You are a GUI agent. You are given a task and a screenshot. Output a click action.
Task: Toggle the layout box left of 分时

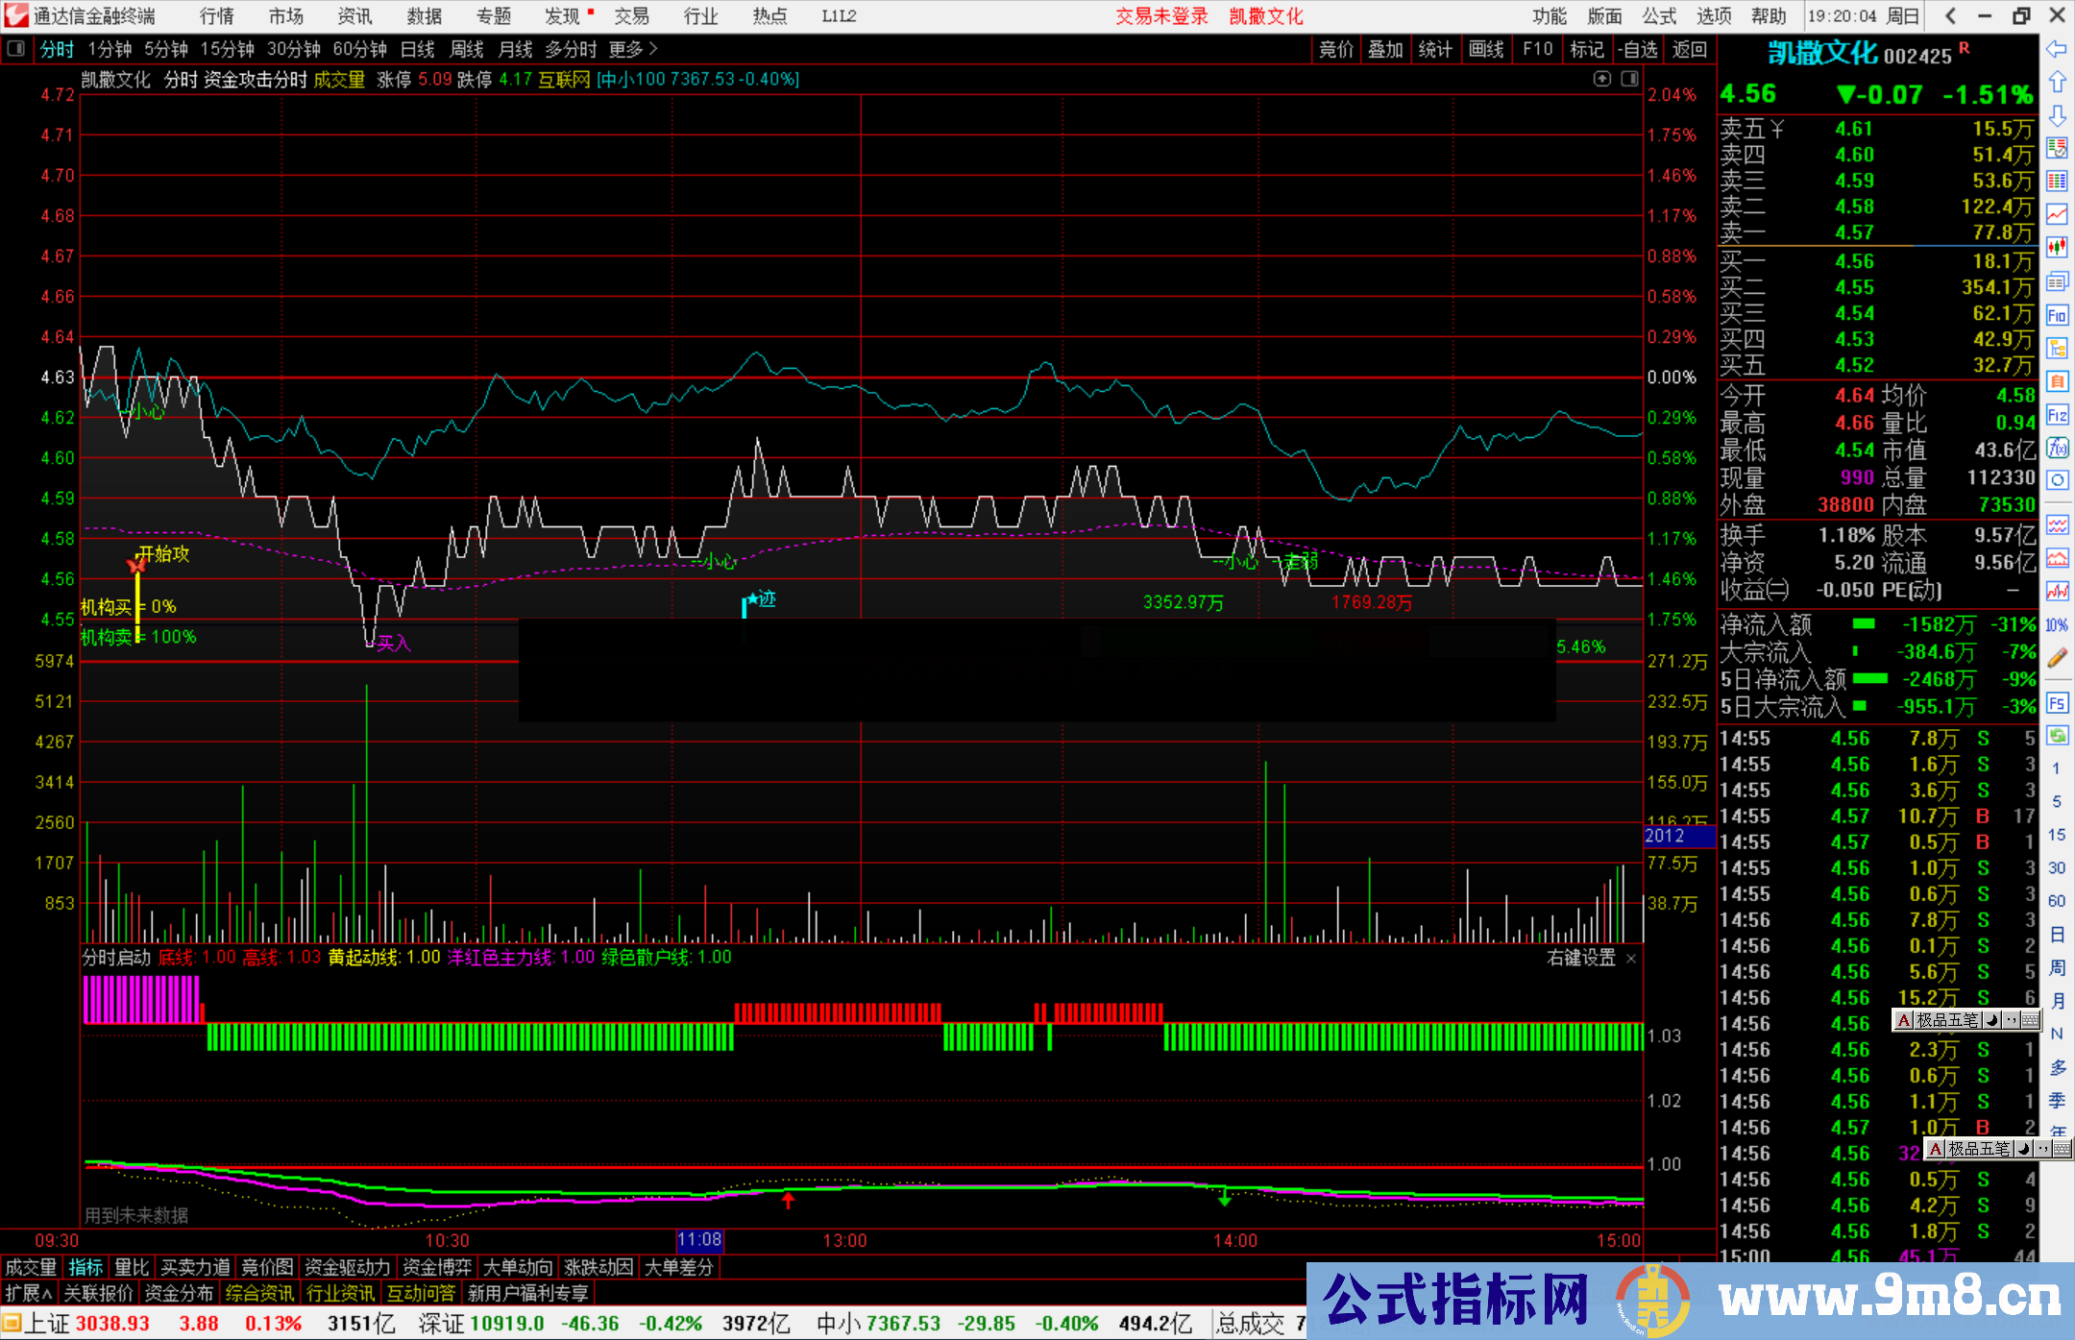tap(15, 49)
